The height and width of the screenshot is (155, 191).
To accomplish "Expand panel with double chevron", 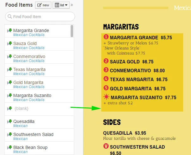I will (x=72, y=5).
